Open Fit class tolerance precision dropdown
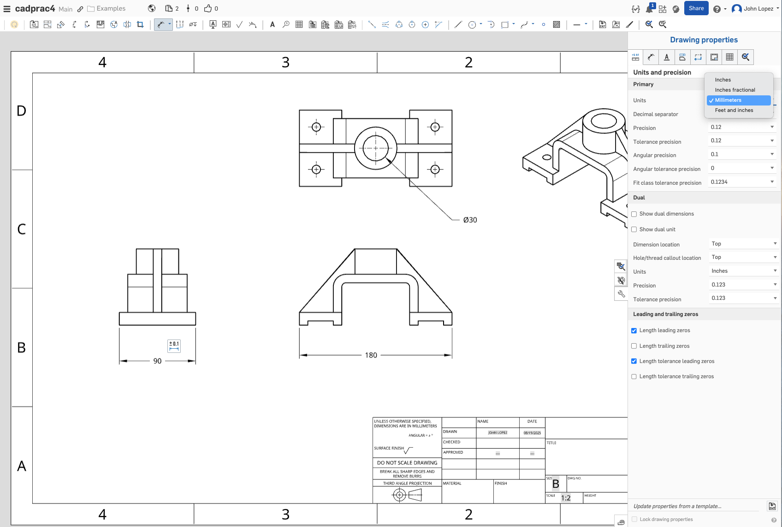782x527 pixels. tap(742, 182)
